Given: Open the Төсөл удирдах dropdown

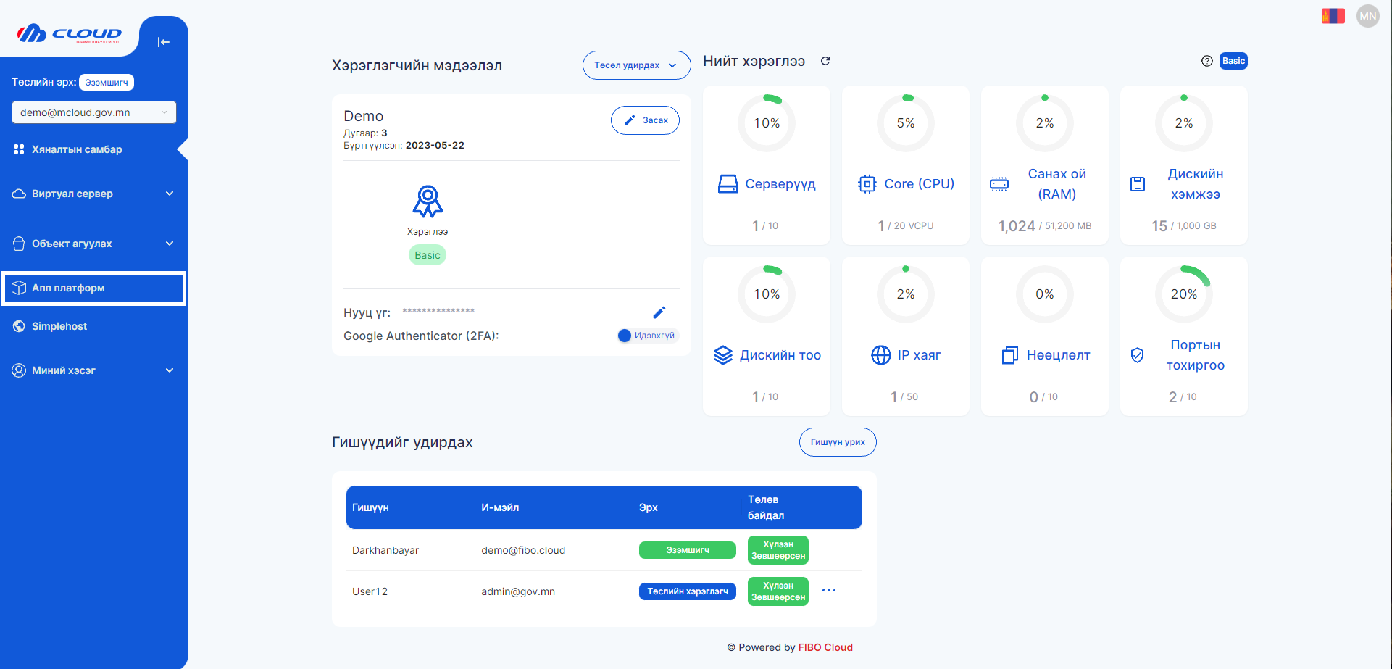Looking at the screenshot, I should click(x=636, y=65).
